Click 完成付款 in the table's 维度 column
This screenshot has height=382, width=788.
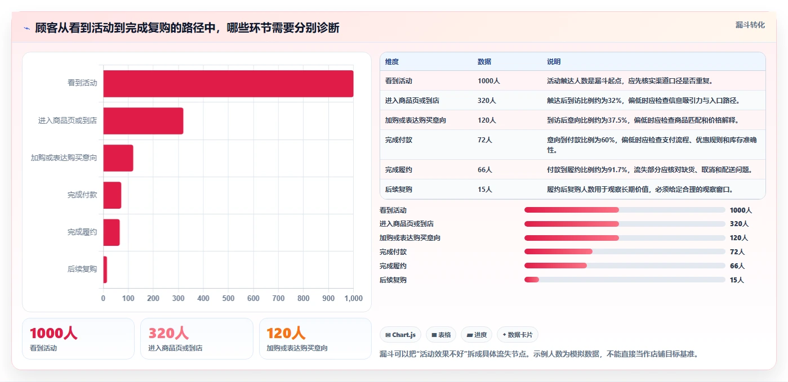(x=399, y=140)
